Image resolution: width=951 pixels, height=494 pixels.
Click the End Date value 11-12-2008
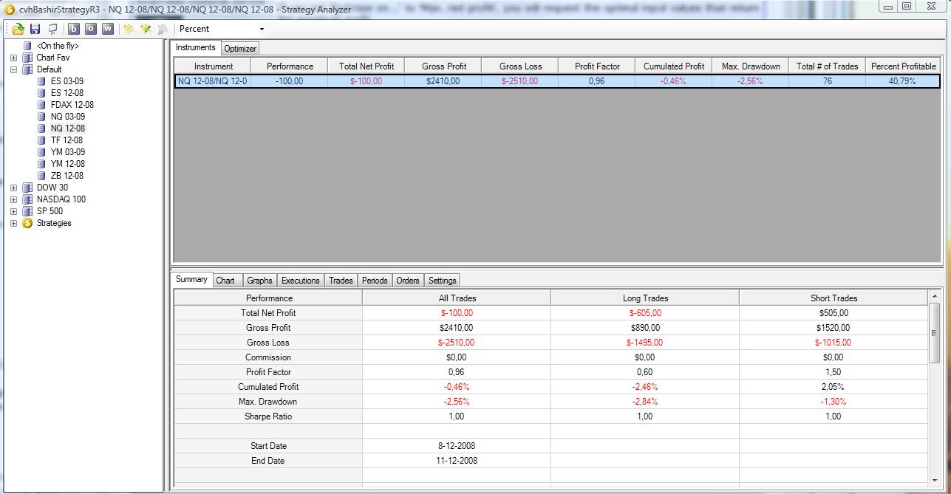point(457,461)
